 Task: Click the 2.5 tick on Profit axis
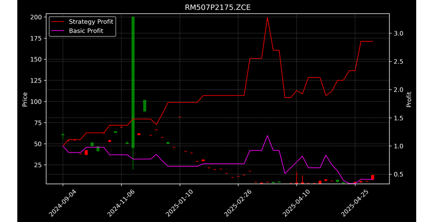[x=398, y=62]
